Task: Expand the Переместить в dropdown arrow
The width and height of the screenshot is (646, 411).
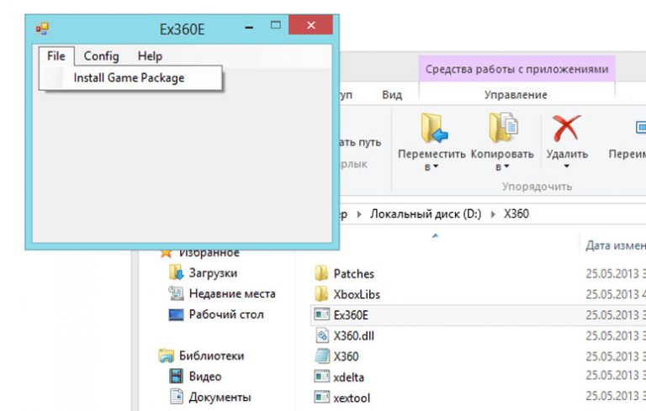Action: [x=437, y=167]
